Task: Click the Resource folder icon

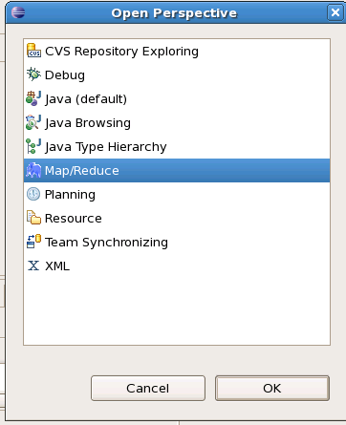Action: pos(33,218)
